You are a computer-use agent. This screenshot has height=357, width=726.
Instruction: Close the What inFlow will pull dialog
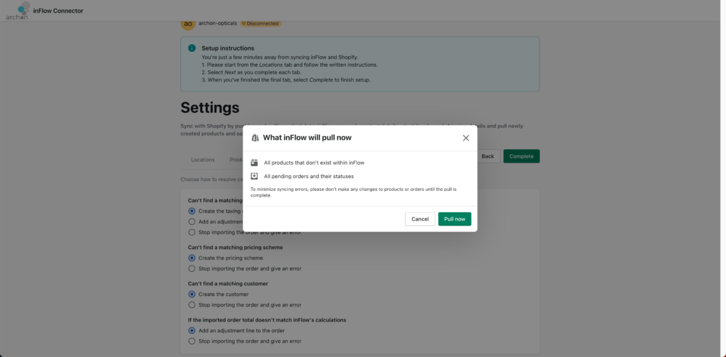point(466,138)
